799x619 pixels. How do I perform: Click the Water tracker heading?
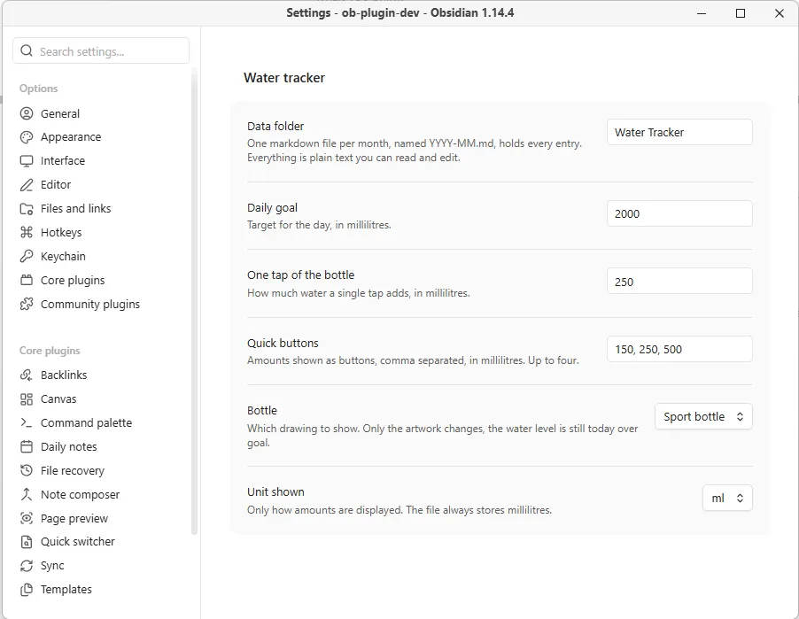pos(283,77)
